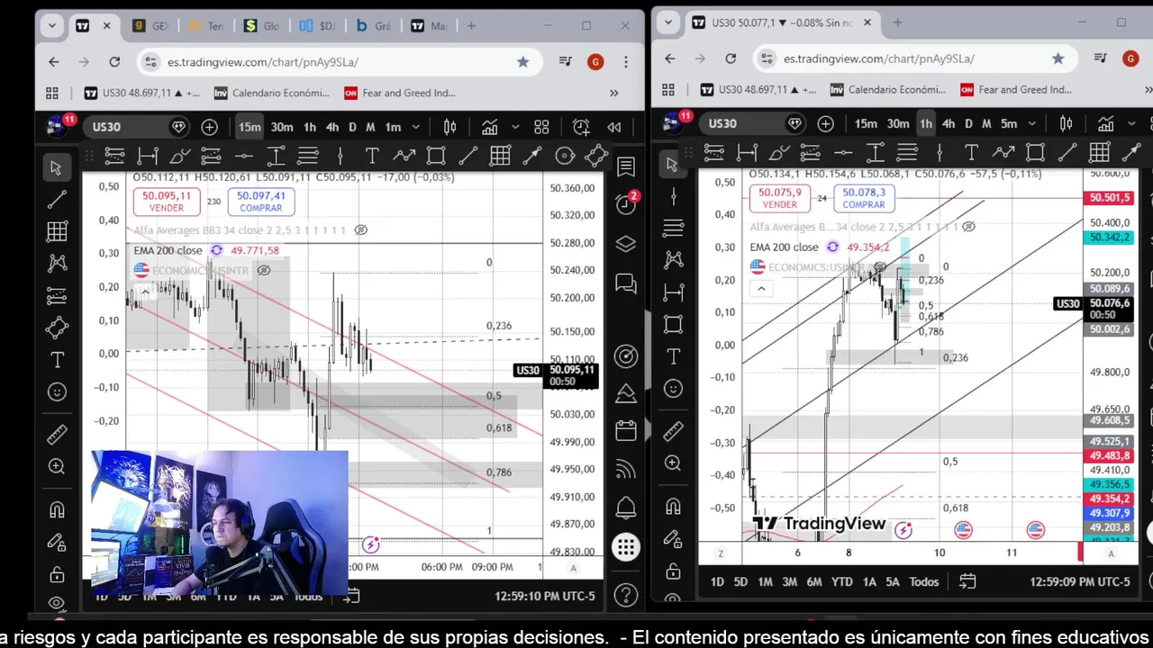1153x648 pixels.
Task: Activate zoom-in tool in left window sidebar
Action: click(x=56, y=466)
